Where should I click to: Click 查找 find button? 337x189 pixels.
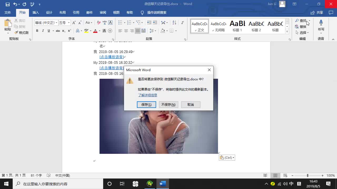pos(301,20)
